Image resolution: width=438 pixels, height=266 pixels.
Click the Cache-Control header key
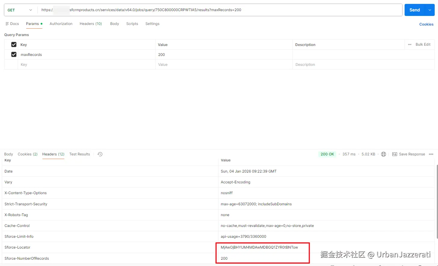tap(17, 226)
